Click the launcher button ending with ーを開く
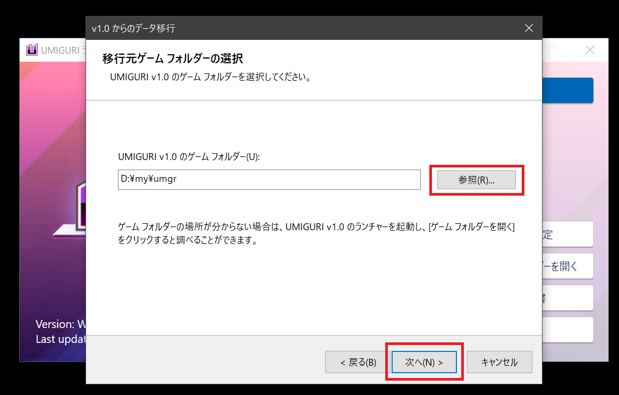Image resolution: width=619 pixels, height=395 pixels. [567, 266]
